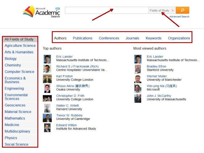
Task: Select Agriculture Science field
Action: [x=20, y=46]
